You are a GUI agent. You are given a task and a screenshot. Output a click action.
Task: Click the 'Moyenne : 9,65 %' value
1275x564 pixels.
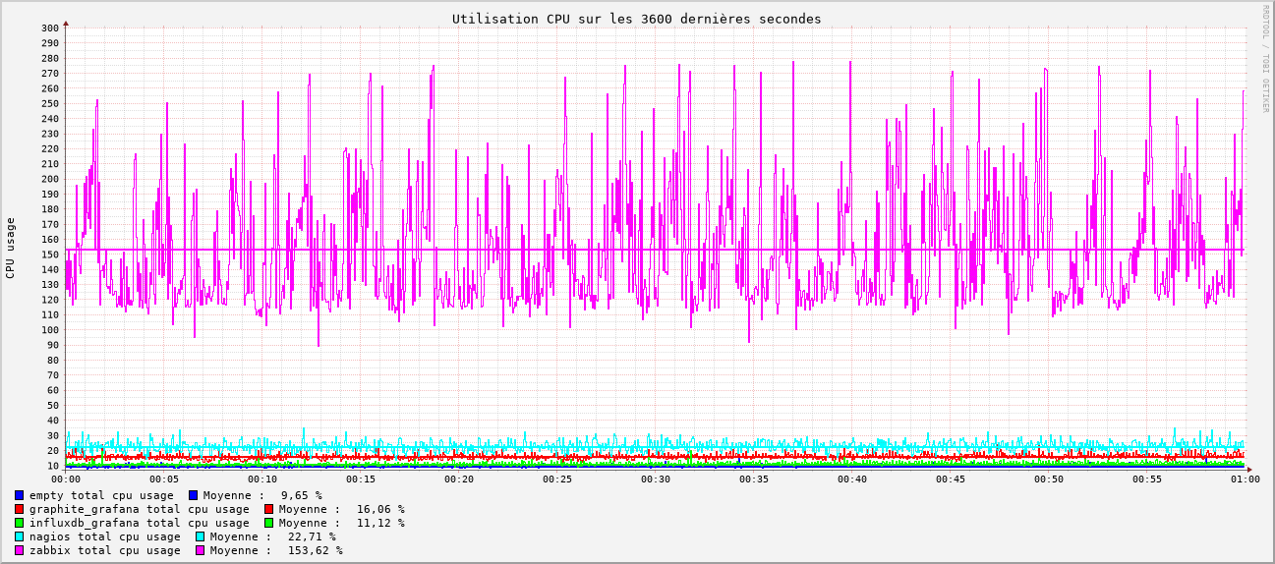pyautogui.click(x=262, y=495)
